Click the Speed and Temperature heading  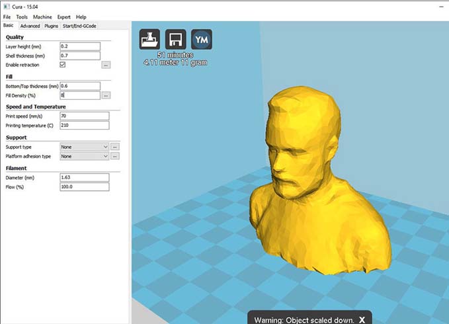click(x=36, y=106)
